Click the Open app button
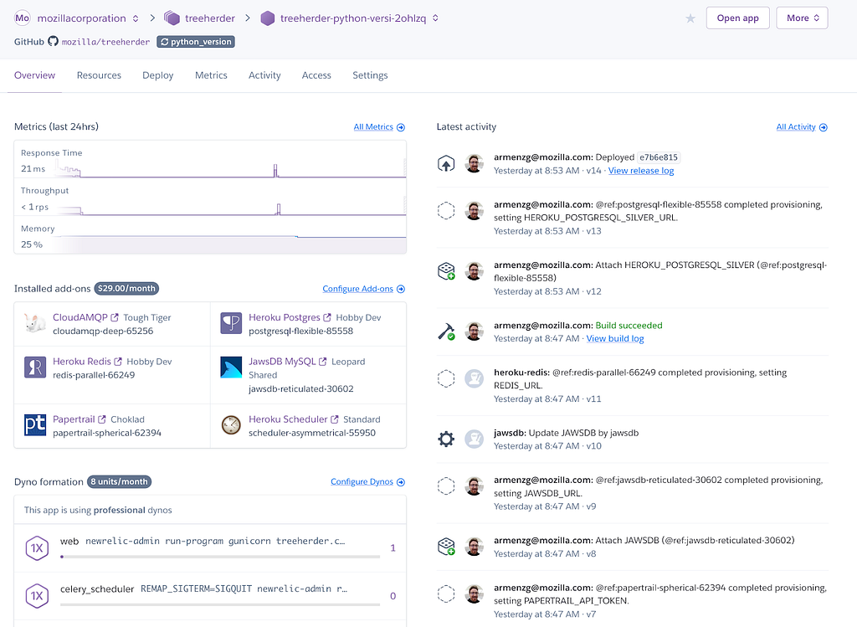This screenshot has width=857, height=627. 738,18
